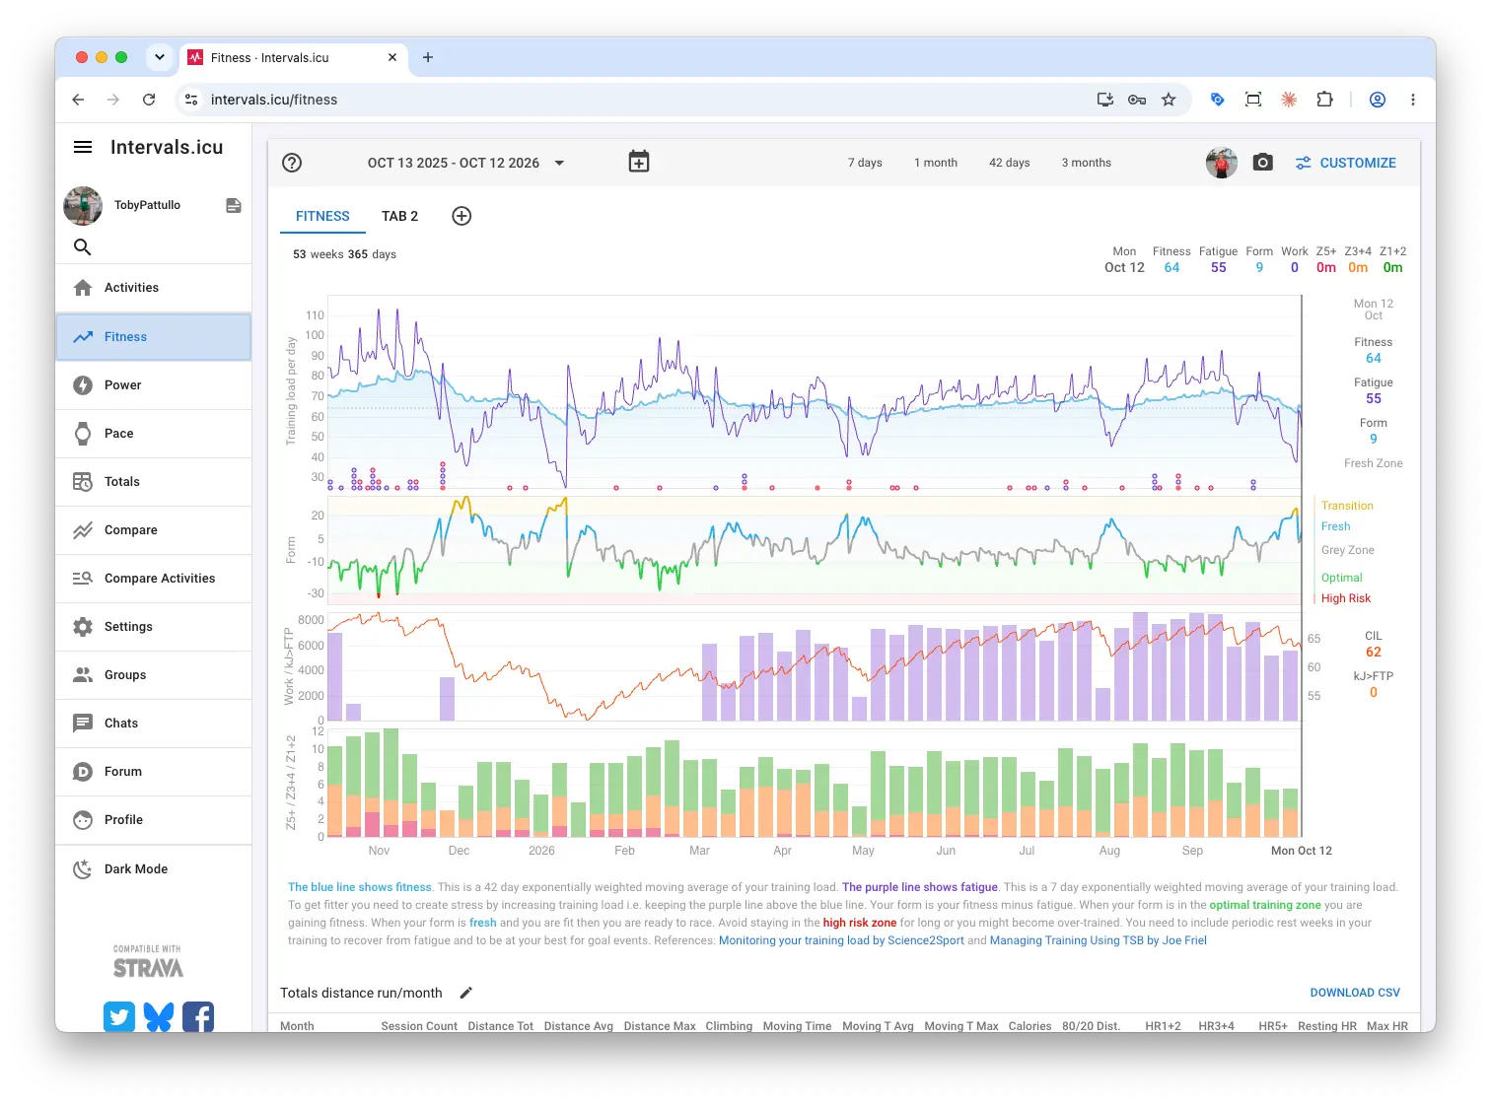The image size is (1491, 1105).
Task: Expand the date range dropdown arrow
Action: (x=559, y=163)
